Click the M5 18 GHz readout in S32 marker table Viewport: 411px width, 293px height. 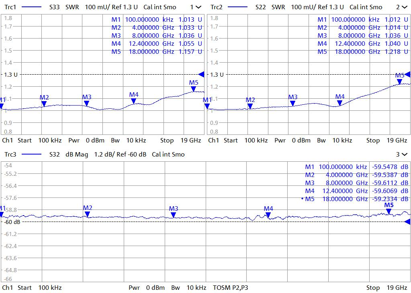click(356, 199)
